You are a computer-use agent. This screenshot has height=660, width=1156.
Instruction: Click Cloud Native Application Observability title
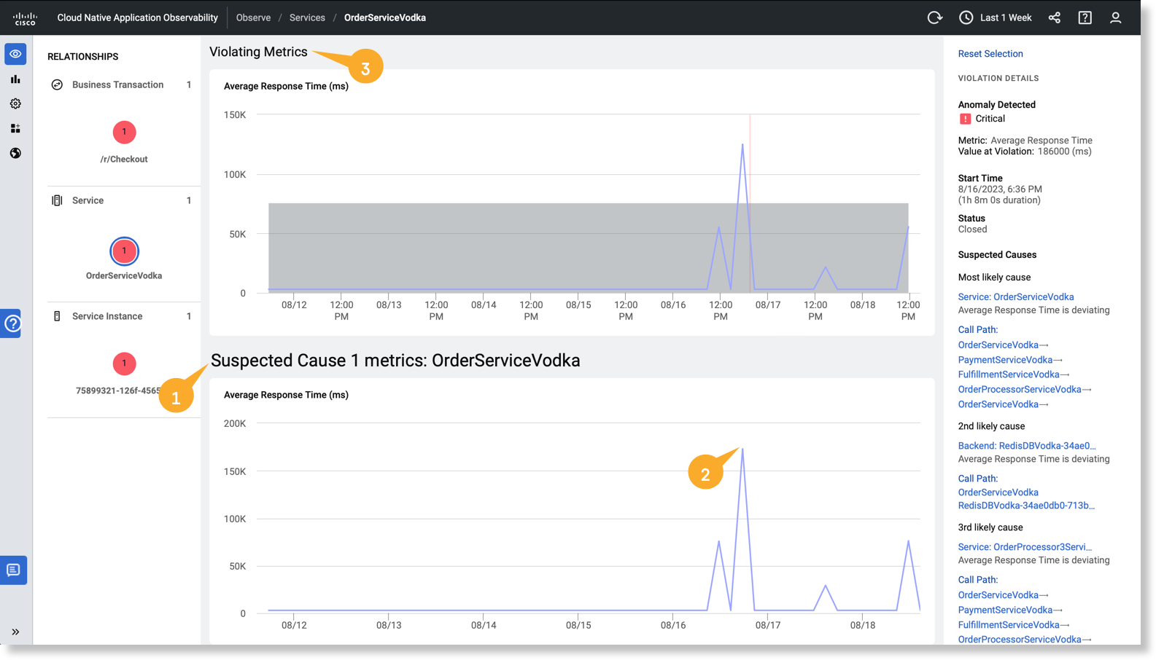click(137, 17)
